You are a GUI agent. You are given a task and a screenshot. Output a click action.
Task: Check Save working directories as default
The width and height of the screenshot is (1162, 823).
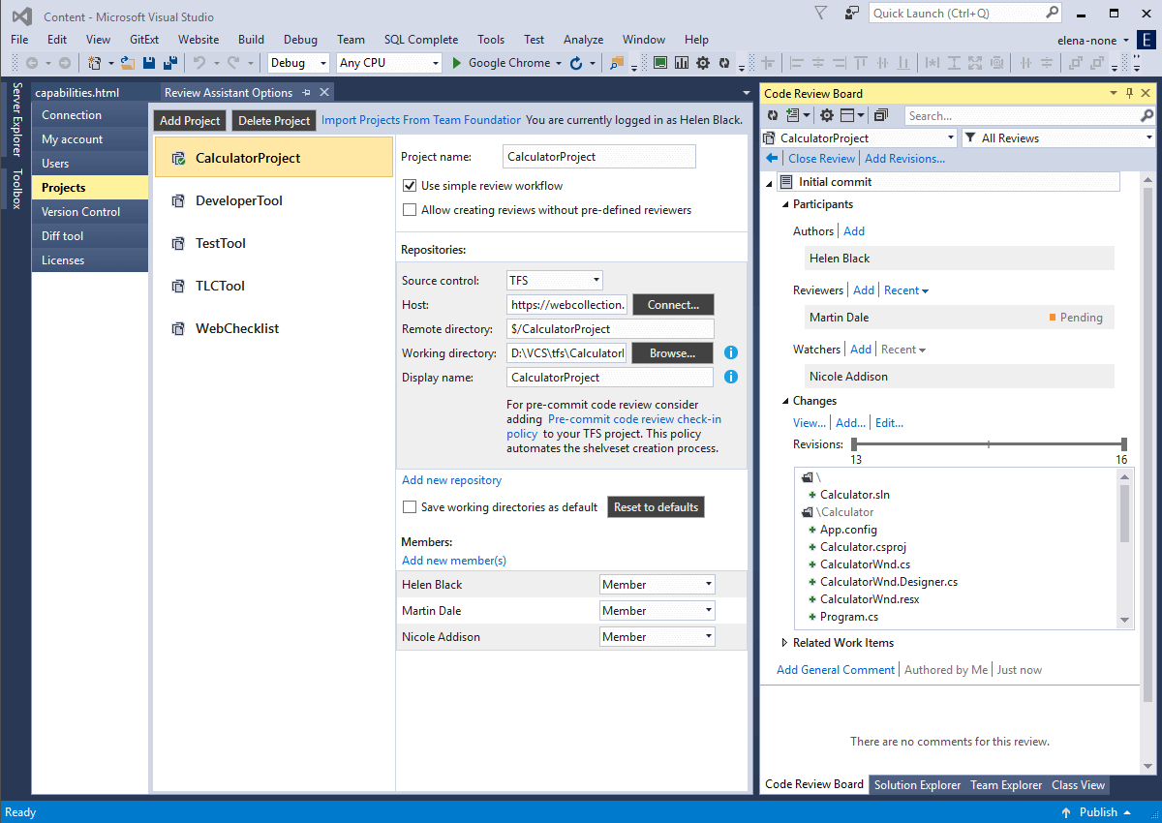[410, 506]
